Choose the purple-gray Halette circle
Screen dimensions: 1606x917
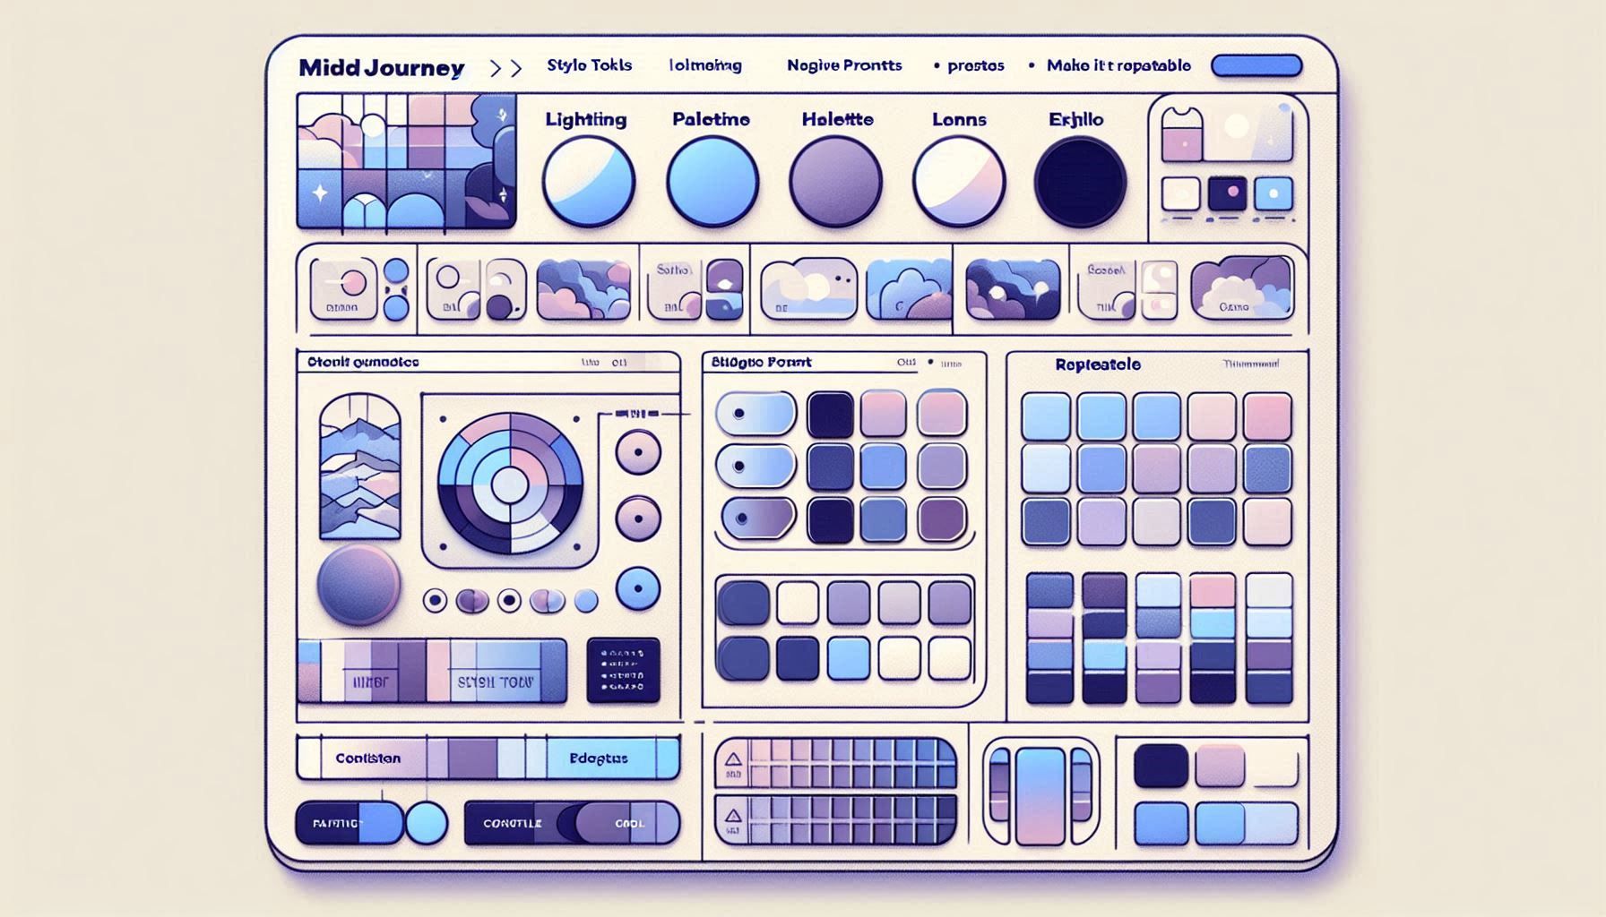(x=835, y=181)
